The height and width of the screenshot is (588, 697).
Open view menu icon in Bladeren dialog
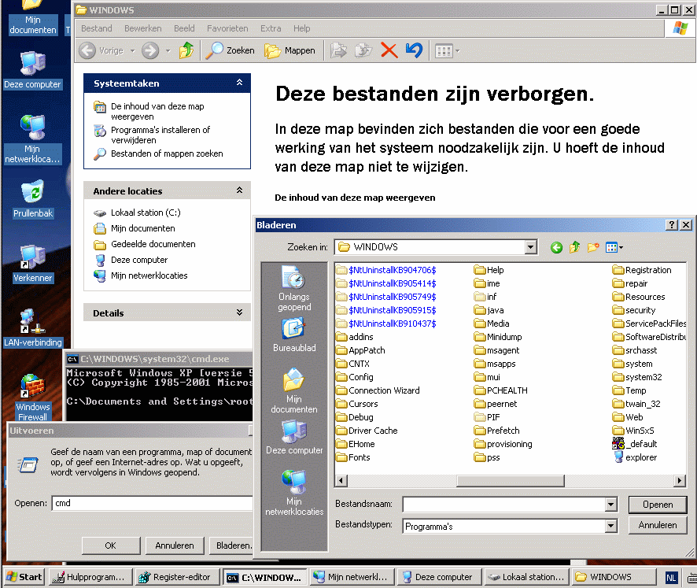614,247
